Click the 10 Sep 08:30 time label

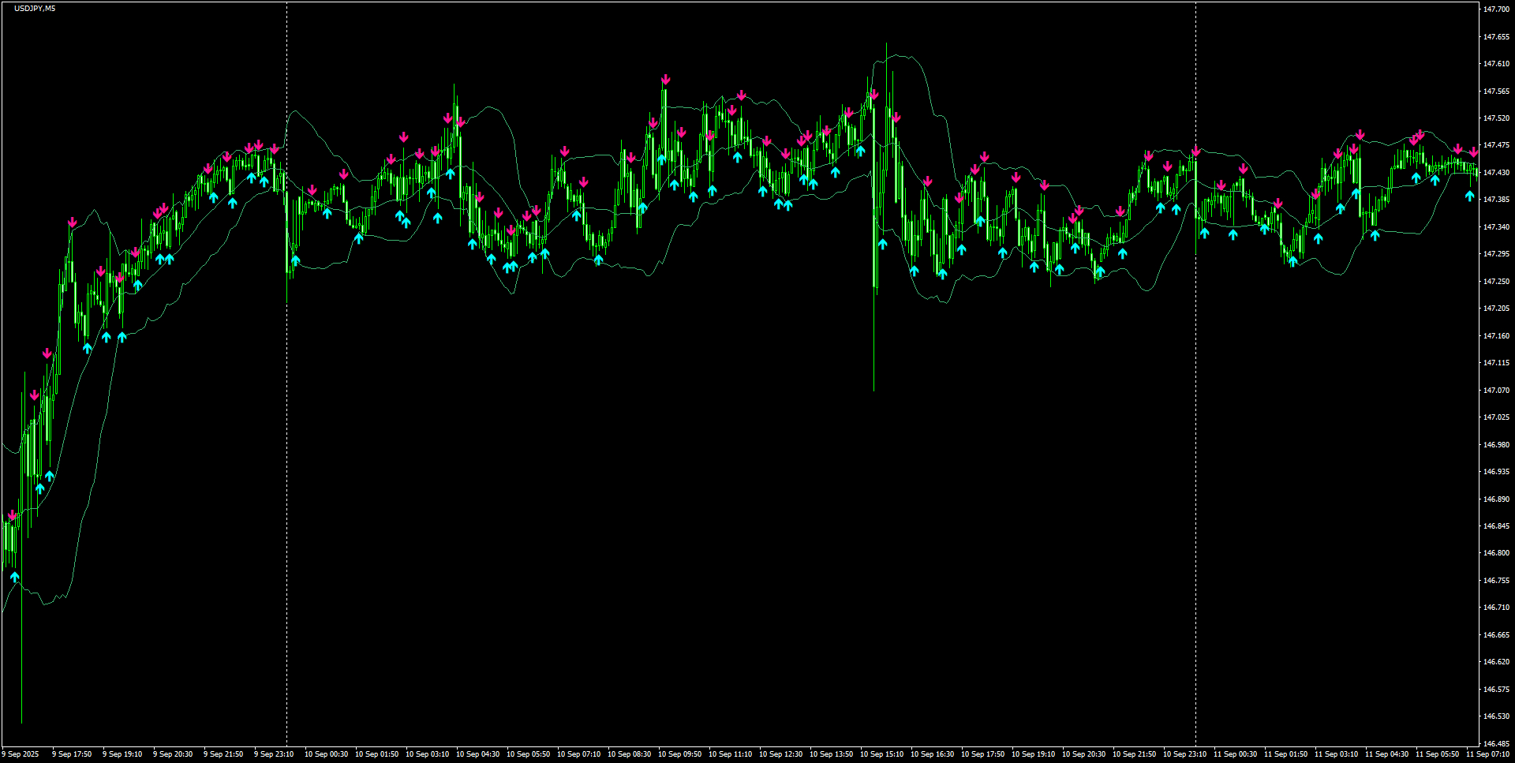pyautogui.click(x=630, y=754)
